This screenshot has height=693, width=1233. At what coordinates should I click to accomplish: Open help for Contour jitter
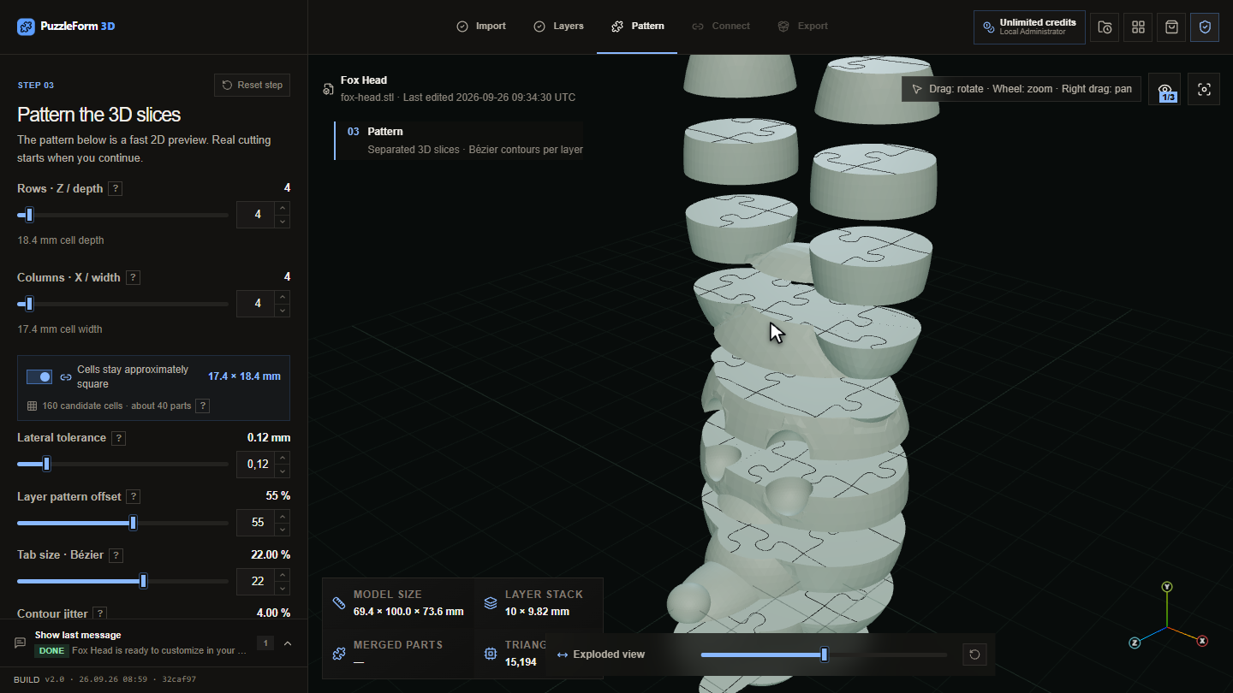click(99, 613)
